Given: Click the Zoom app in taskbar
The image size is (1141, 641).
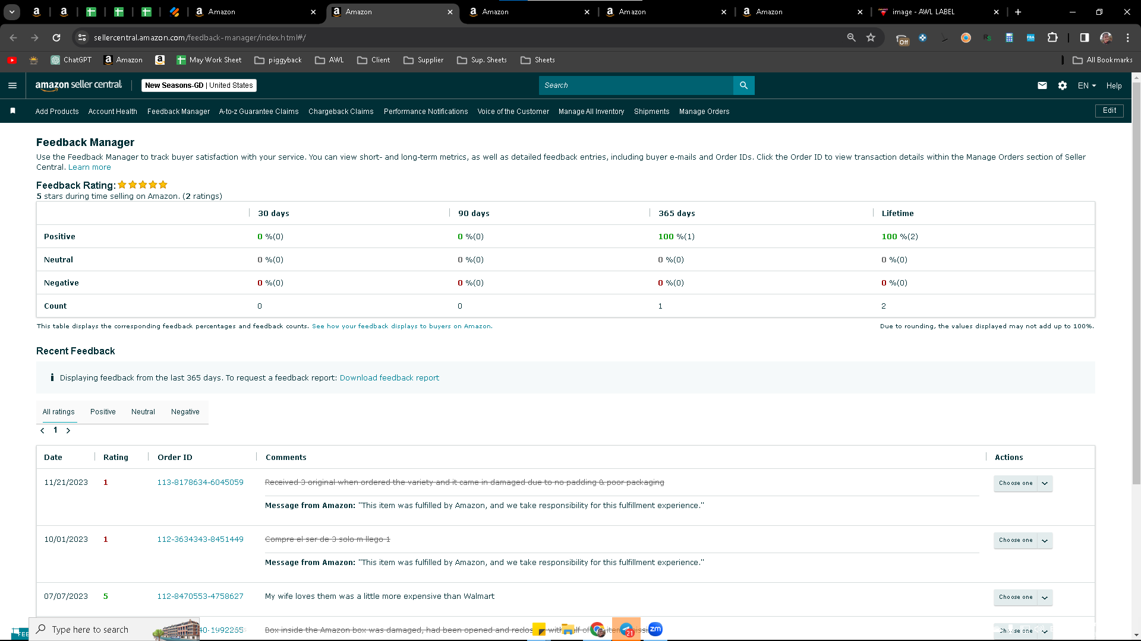Looking at the screenshot, I should [x=655, y=629].
